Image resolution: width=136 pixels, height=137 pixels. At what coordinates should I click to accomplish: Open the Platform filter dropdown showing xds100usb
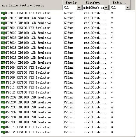(x=95, y=8)
